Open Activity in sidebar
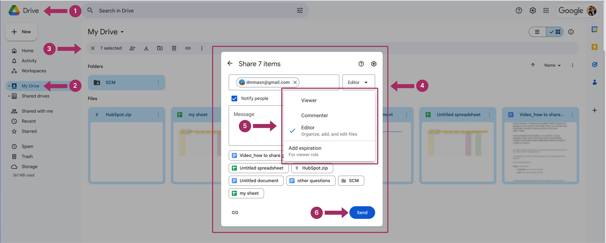 point(29,61)
